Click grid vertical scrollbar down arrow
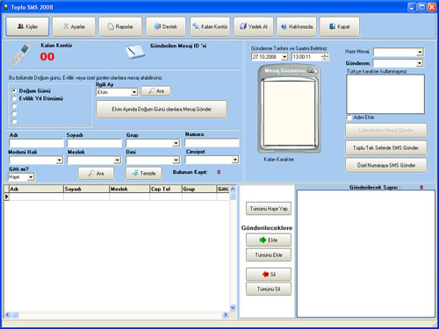 (233, 307)
